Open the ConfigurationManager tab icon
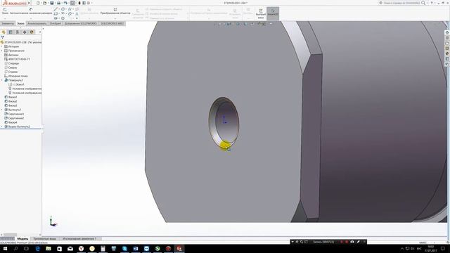450x253 pixels. click(18, 32)
